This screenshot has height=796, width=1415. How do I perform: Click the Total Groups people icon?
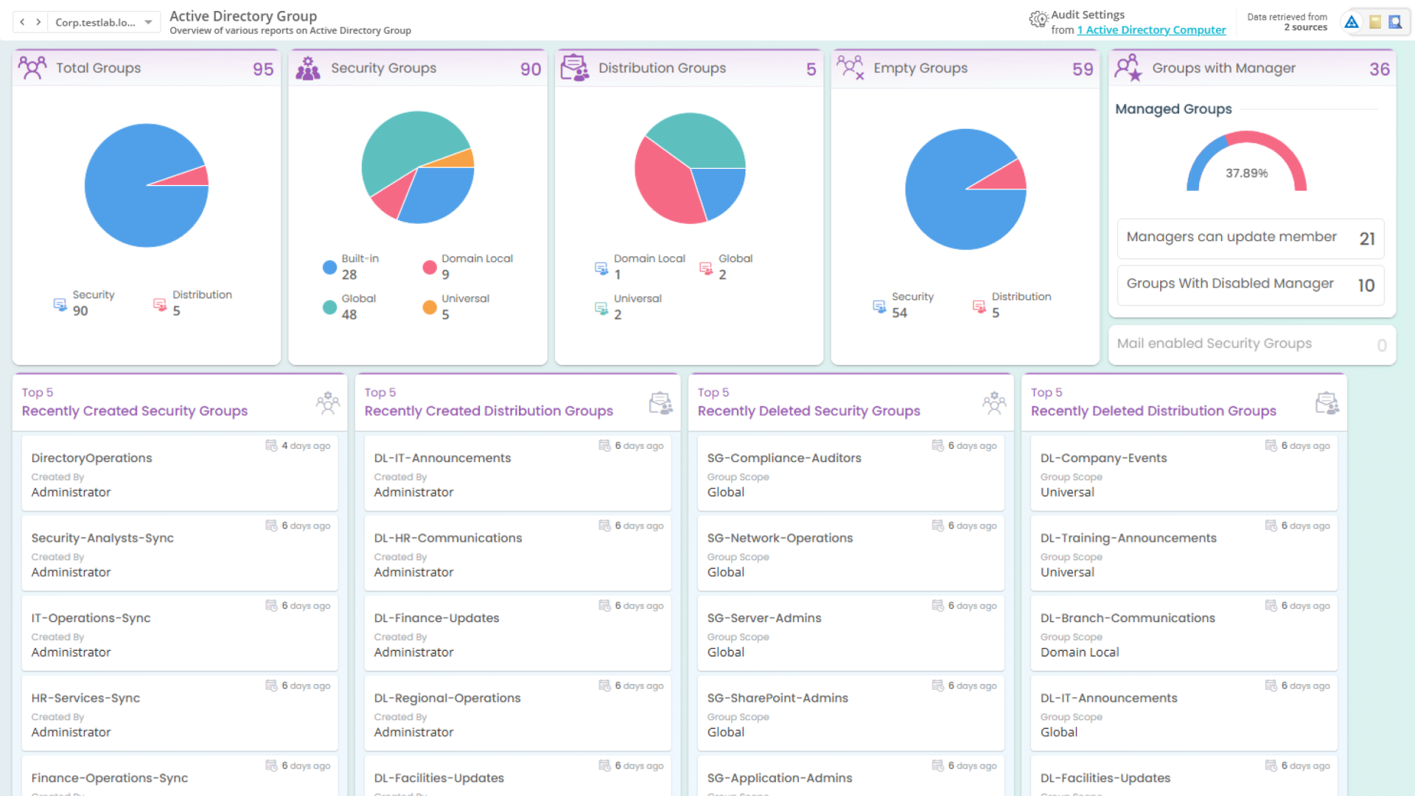tap(32, 68)
